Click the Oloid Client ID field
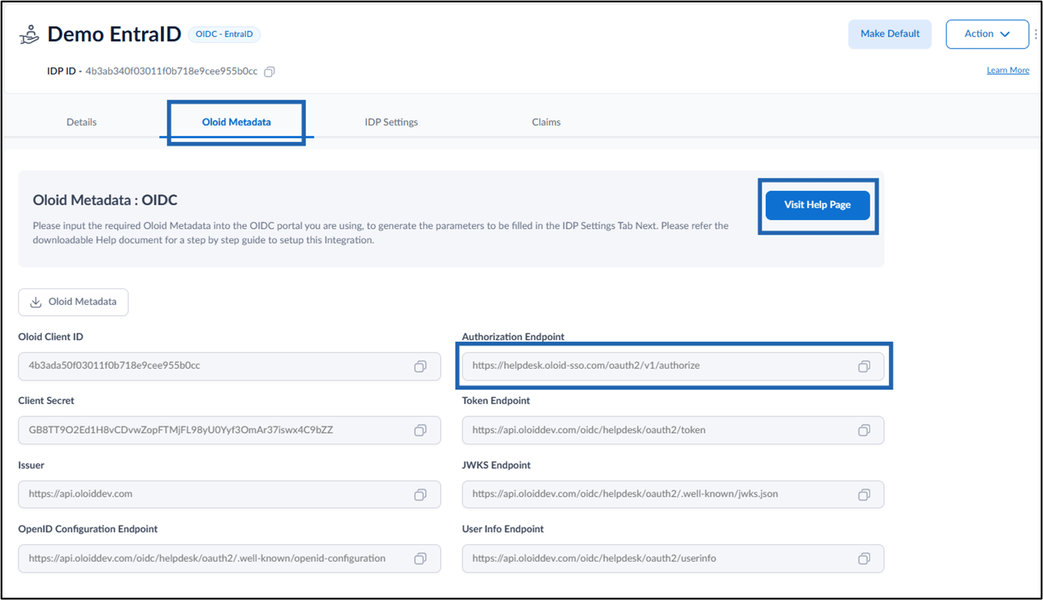Screen dimensions: 1043x600 click(x=229, y=366)
